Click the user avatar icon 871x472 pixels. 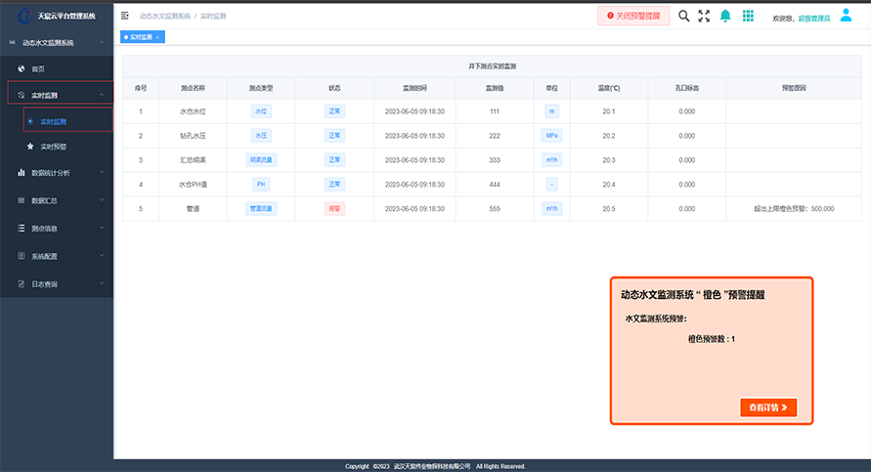[x=846, y=16]
